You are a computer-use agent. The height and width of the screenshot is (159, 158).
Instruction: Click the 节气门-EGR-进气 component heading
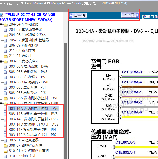point(106,64)
